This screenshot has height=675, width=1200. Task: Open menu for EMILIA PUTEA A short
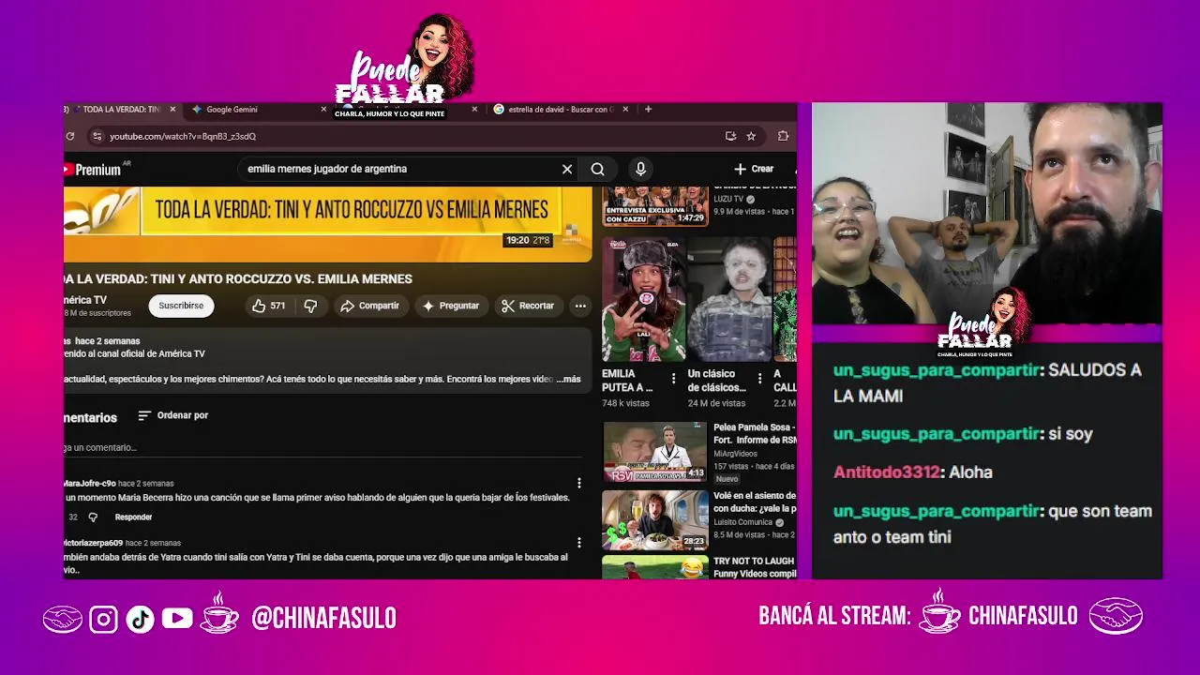pyautogui.click(x=673, y=380)
